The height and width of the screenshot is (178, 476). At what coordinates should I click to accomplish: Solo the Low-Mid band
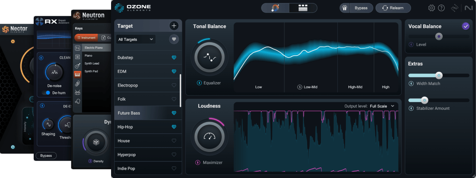(299, 87)
